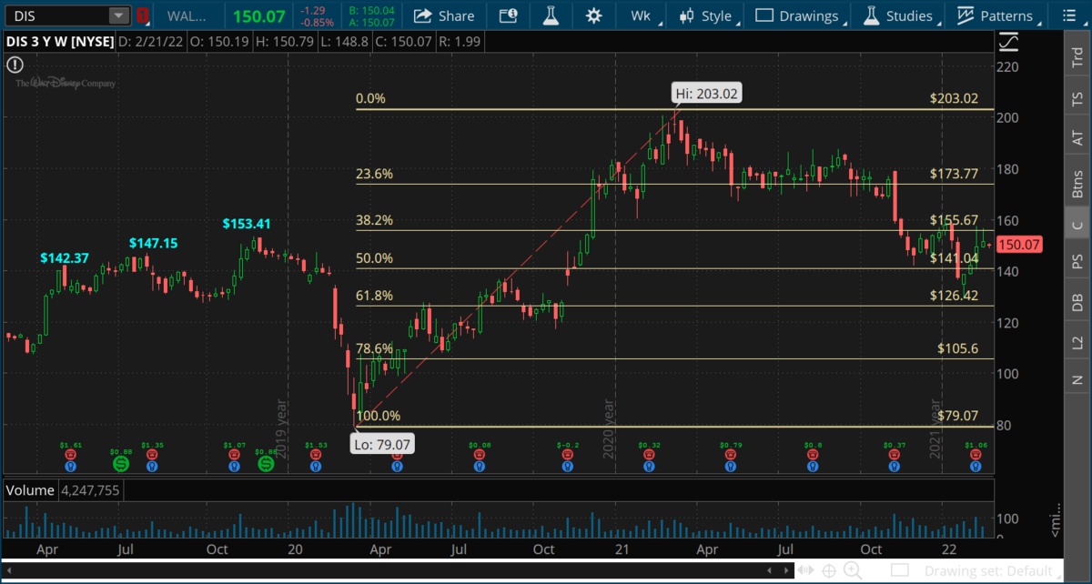Select the C sidebar tab
The height and width of the screenshot is (584, 1092).
[1077, 224]
